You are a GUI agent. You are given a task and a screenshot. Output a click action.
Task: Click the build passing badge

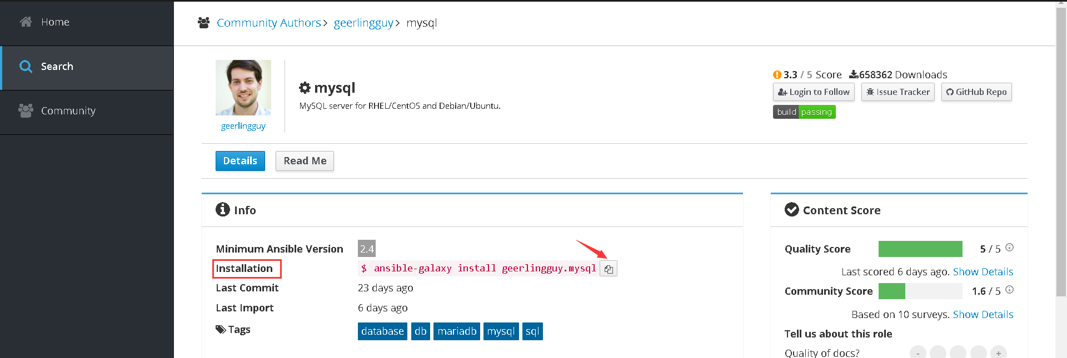point(804,112)
